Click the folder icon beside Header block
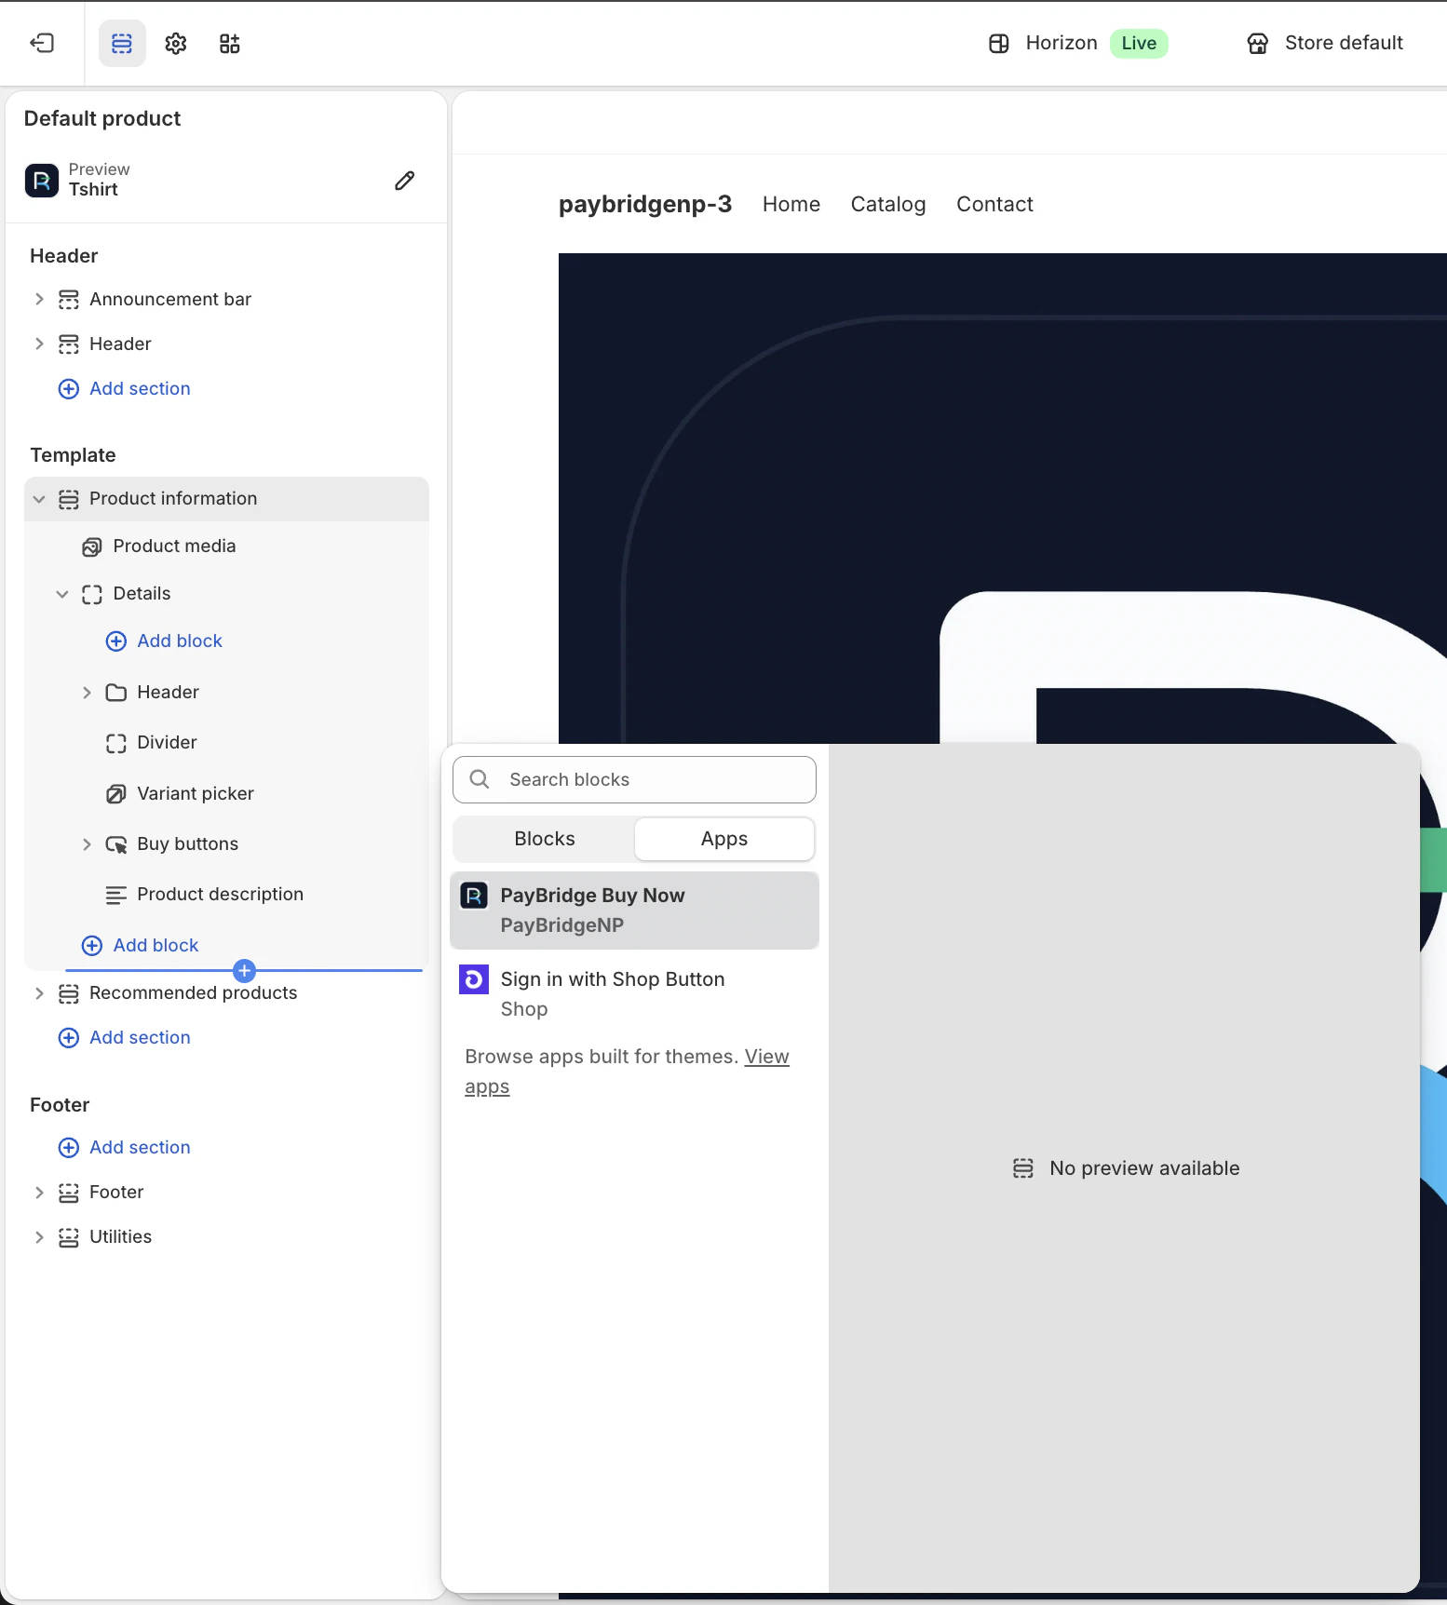 [x=116, y=693]
